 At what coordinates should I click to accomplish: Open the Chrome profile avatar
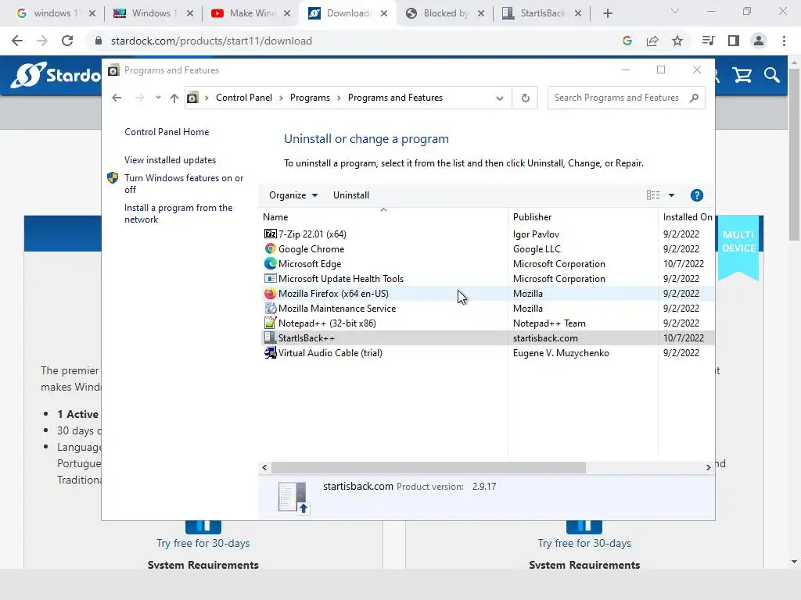click(x=759, y=41)
